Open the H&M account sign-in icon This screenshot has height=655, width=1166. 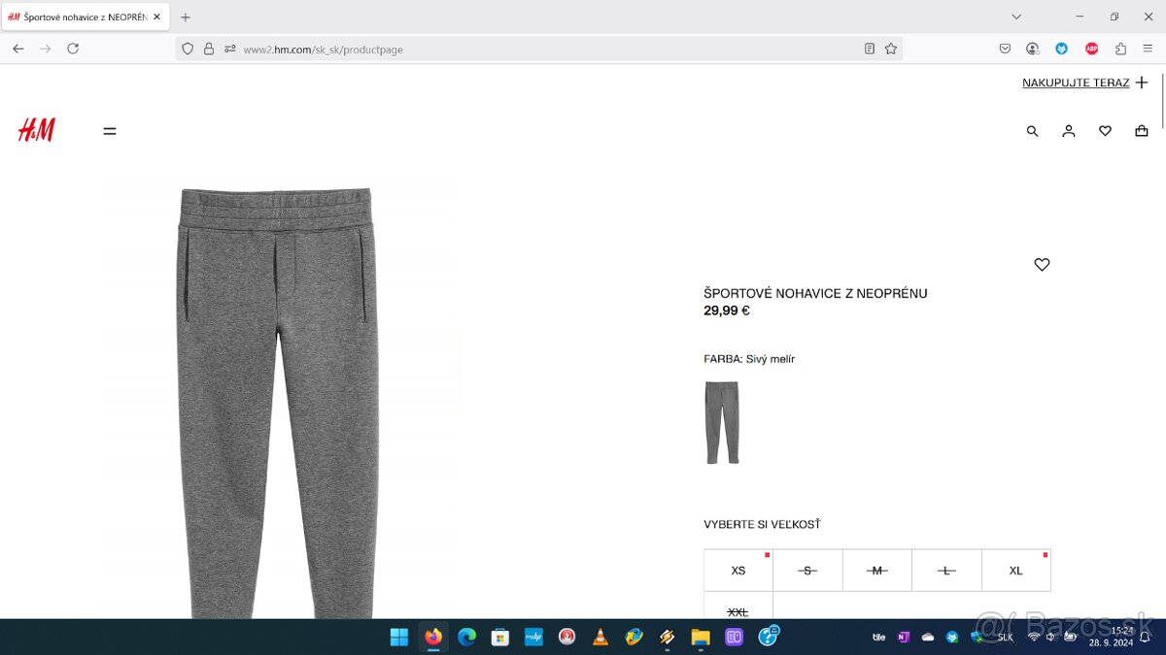pyautogui.click(x=1069, y=130)
